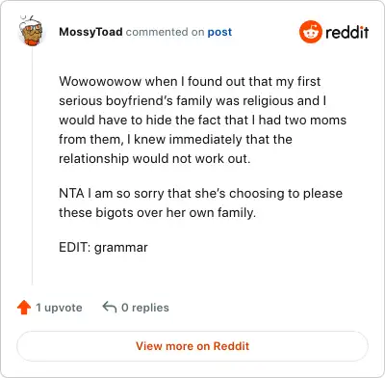Click the "0 replies" count label
The image size is (385, 378).
point(145,308)
